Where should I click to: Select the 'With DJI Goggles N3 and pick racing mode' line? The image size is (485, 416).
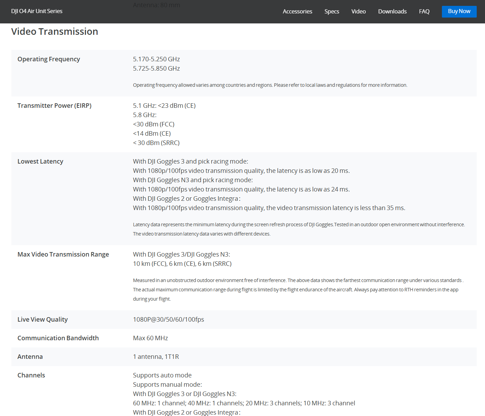193,180
